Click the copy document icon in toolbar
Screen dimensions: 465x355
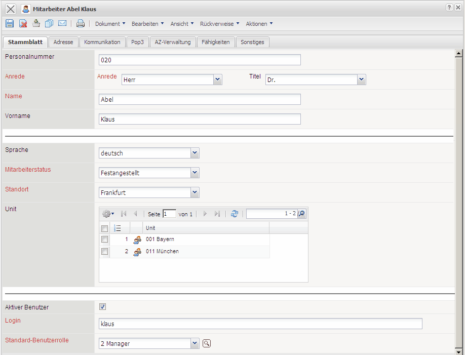pyautogui.click(x=49, y=23)
